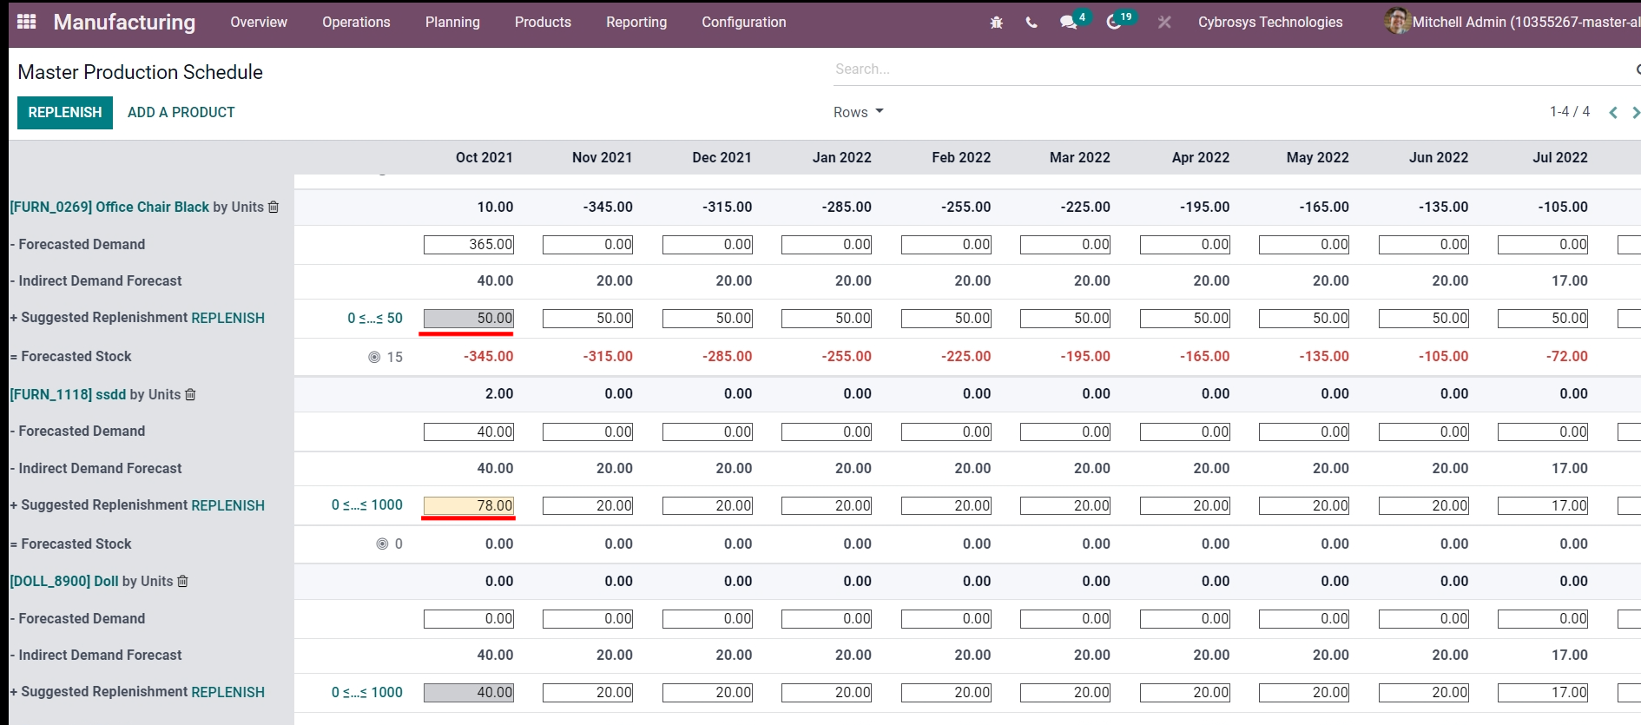This screenshot has width=1641, height=725.
Task: Open the apps grid menu
Action: [x=27, y=22]
